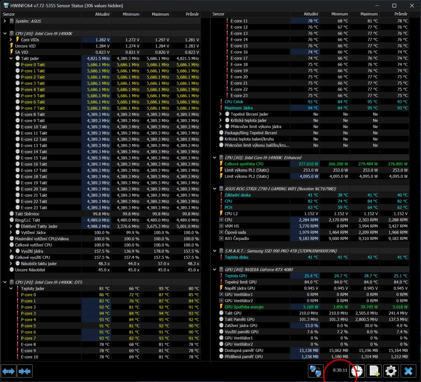Collapse the S.M.A.R.T. Samsung SSD group
The height and width of the screenshot is (382, 421).
215,251
